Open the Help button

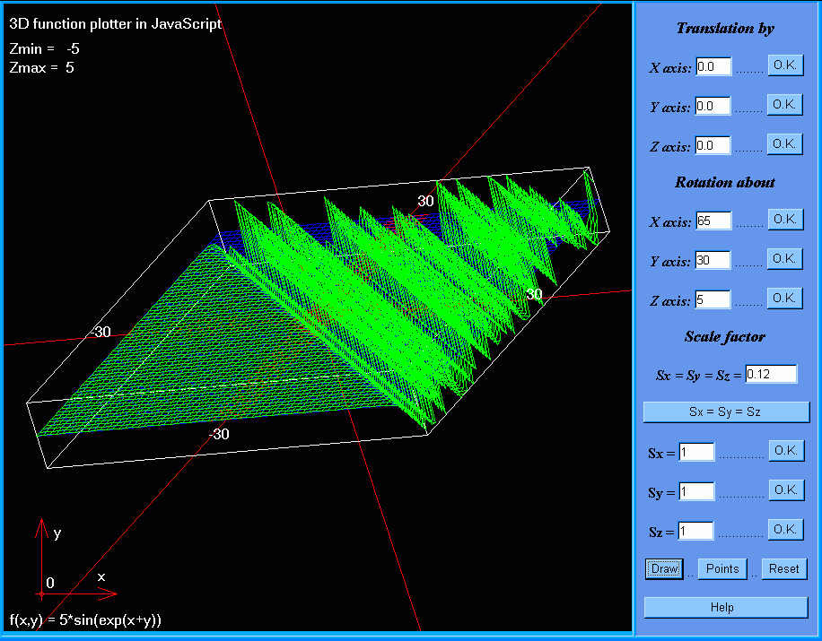[x=725, y=608]
